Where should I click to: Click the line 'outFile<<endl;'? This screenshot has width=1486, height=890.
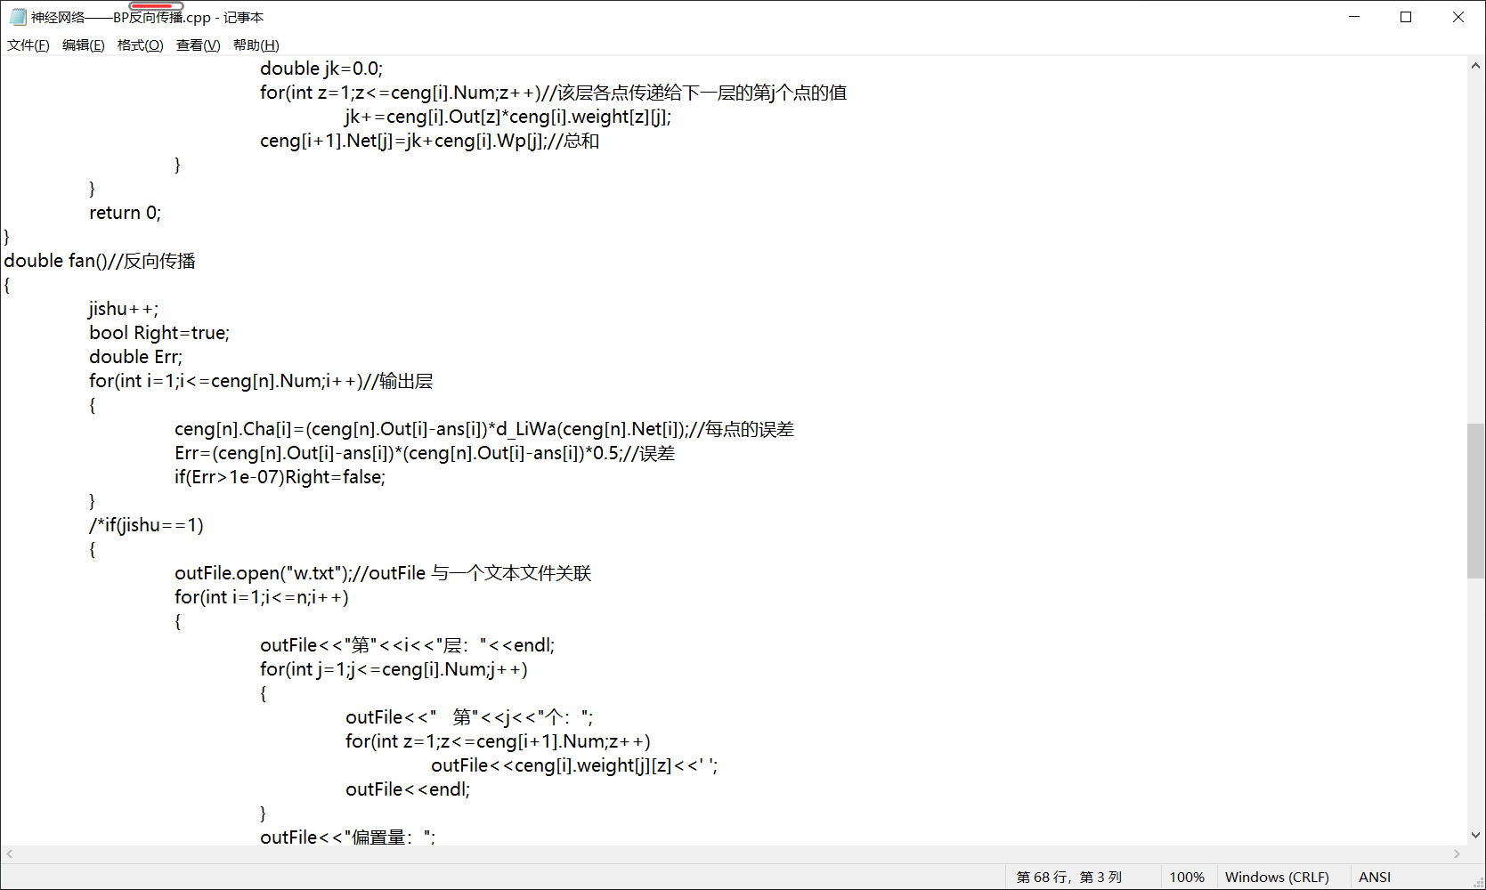click(x=408, y=789)
